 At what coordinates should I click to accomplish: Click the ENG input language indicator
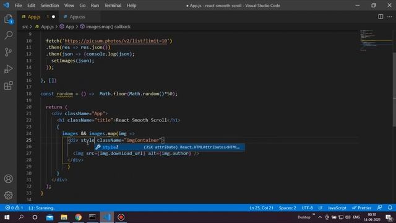click(356, 217)
